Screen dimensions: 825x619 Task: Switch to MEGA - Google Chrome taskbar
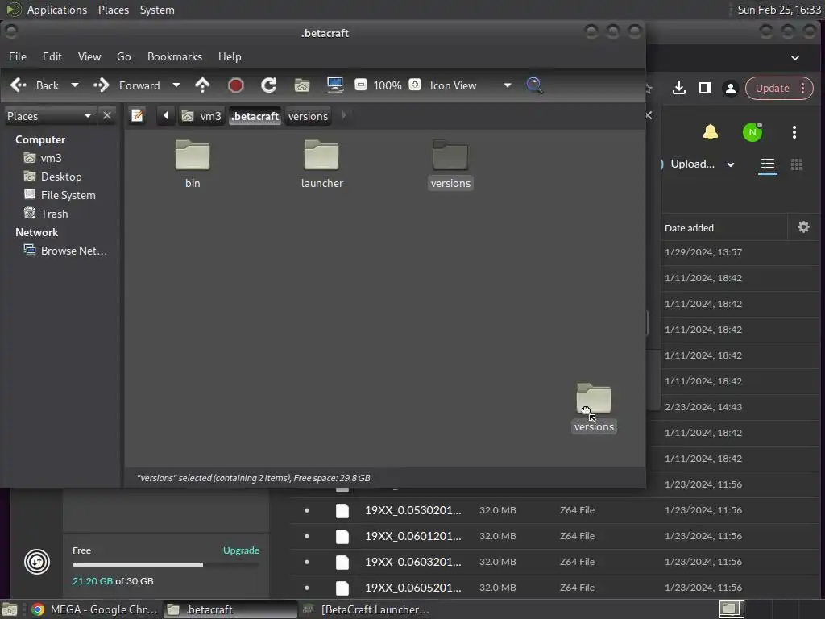95,609
